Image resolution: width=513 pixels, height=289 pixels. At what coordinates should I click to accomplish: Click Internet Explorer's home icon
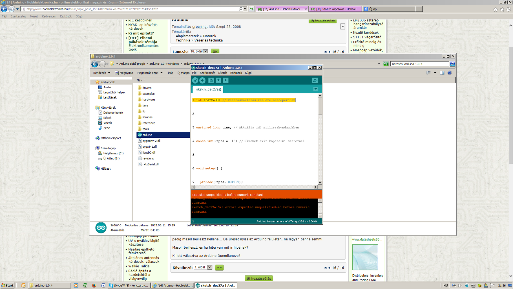pyautogui.click(x=496, y=9)
